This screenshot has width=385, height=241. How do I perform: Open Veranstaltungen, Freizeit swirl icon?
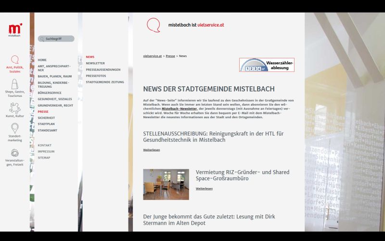click(x=15, y=153)
